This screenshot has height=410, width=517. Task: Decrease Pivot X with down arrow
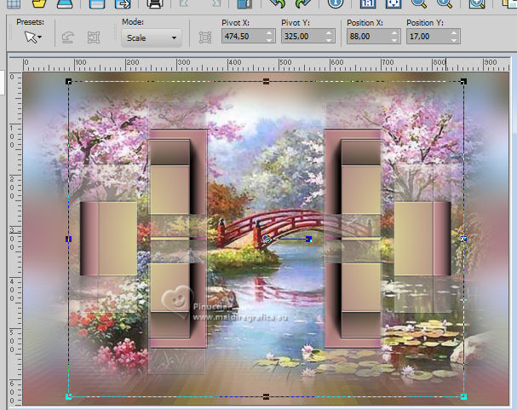(269, 39)
